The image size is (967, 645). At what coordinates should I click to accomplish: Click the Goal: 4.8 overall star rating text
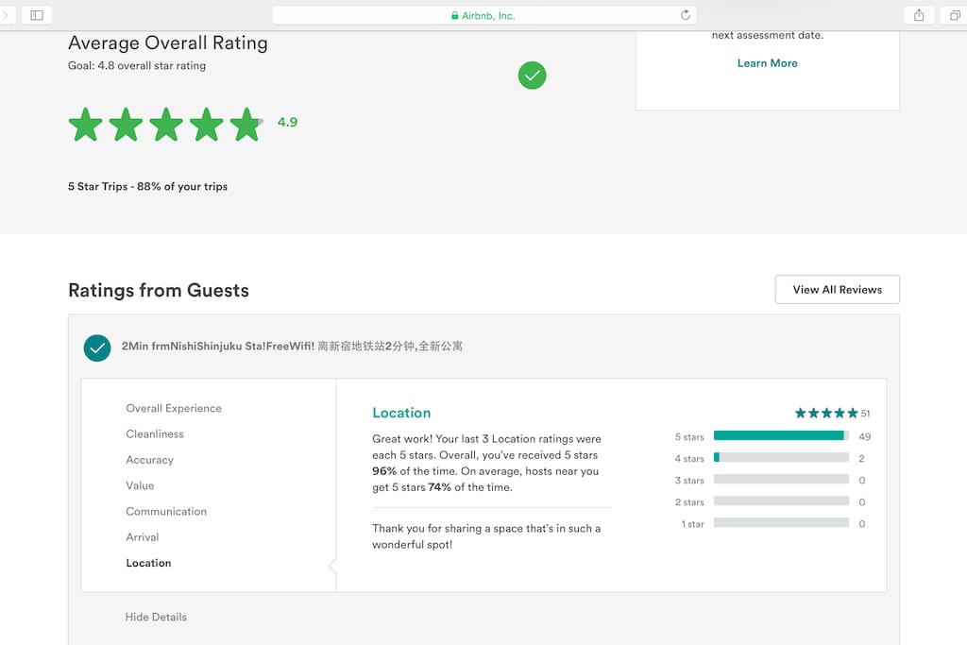tap(137, 65)
